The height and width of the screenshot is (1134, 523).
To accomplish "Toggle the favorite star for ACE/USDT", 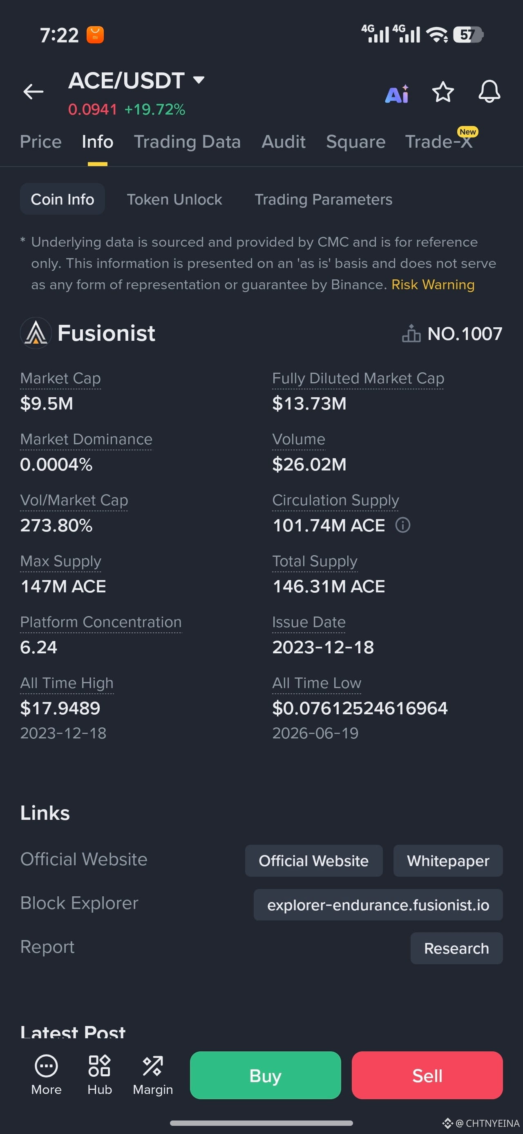I will (443, 92).
